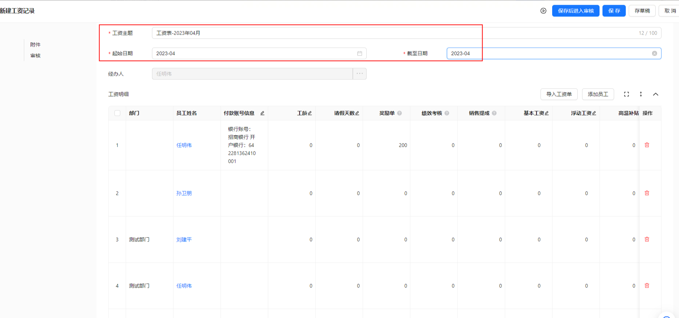Viewport: 679px width, 318px height.
Task: Select all rows checkbox in table header
Action: tap(117, 113)
